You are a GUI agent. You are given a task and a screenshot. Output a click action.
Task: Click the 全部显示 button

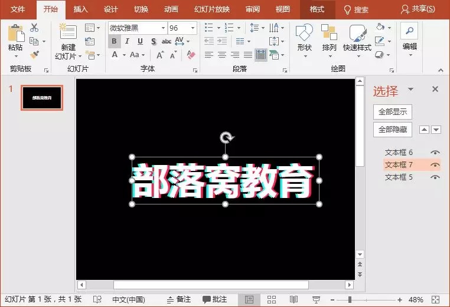pyautogui.click(x=393, y=112)
